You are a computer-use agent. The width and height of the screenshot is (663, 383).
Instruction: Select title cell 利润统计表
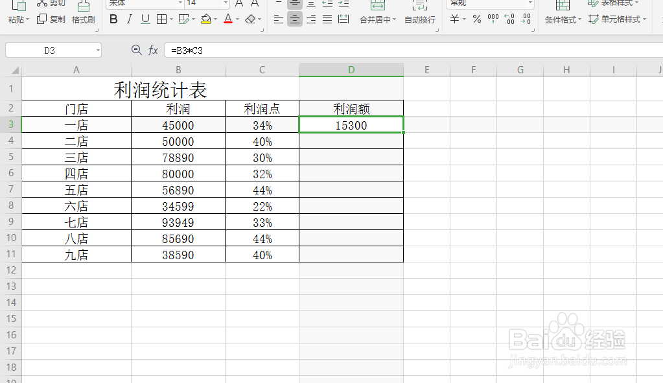(x=160, y=89)
